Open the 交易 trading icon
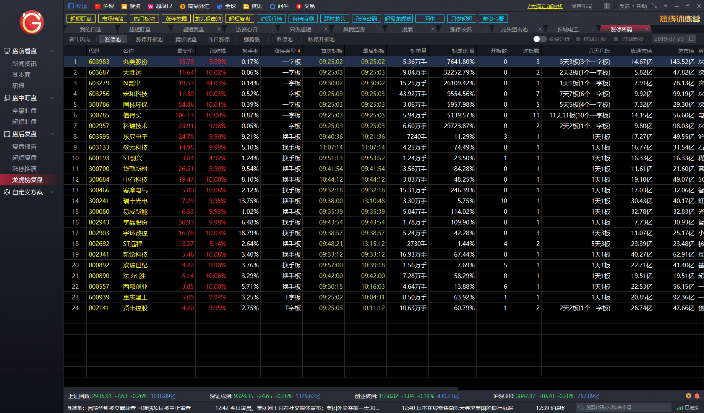Image resolution: width=704 pixels, height=413 pixels. pyautogui.click(x=299, y=6)
